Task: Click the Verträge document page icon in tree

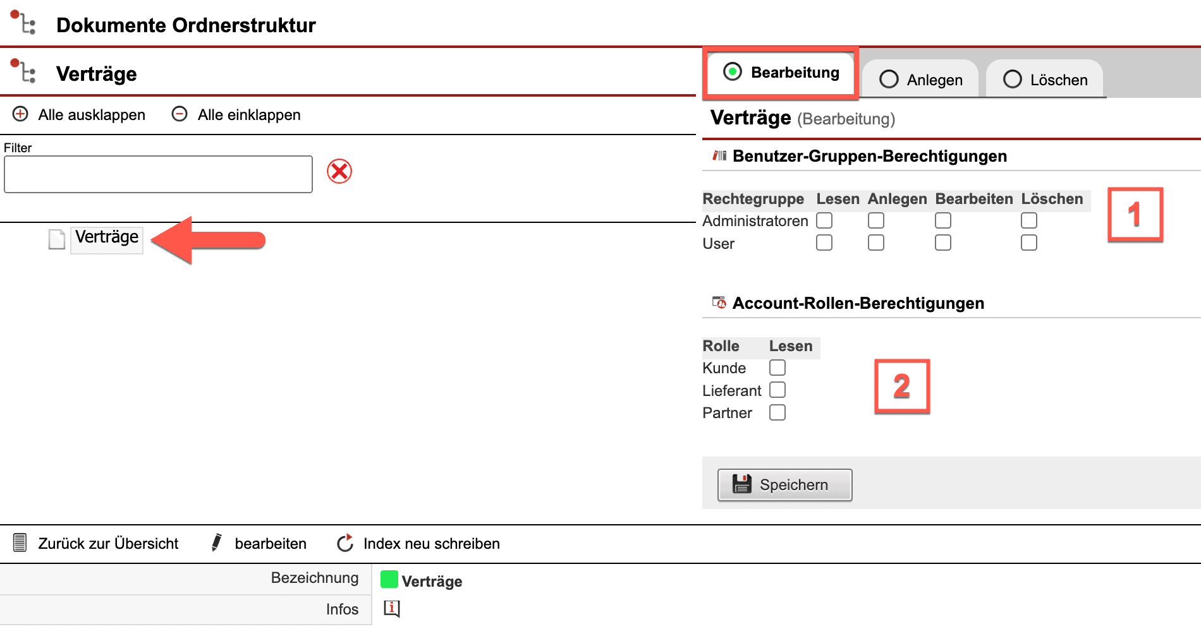Action: pyautogui.click(x=57, y=239)
